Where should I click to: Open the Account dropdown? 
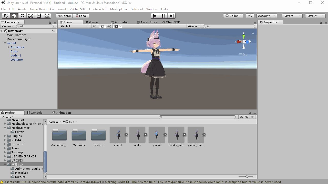267,16
